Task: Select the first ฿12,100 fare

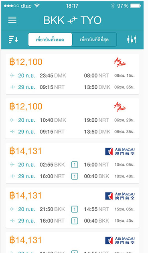Action: tap(72, 74)
